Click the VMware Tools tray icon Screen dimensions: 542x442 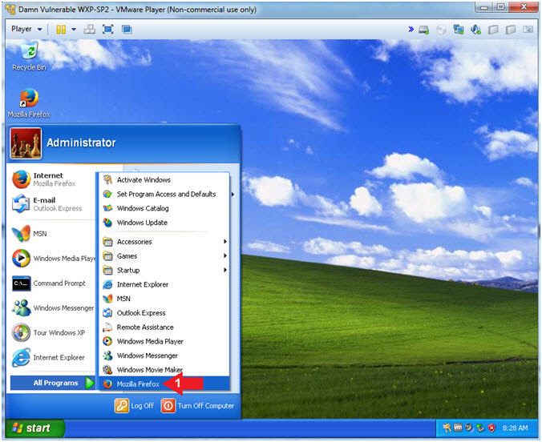click(458, 428)
